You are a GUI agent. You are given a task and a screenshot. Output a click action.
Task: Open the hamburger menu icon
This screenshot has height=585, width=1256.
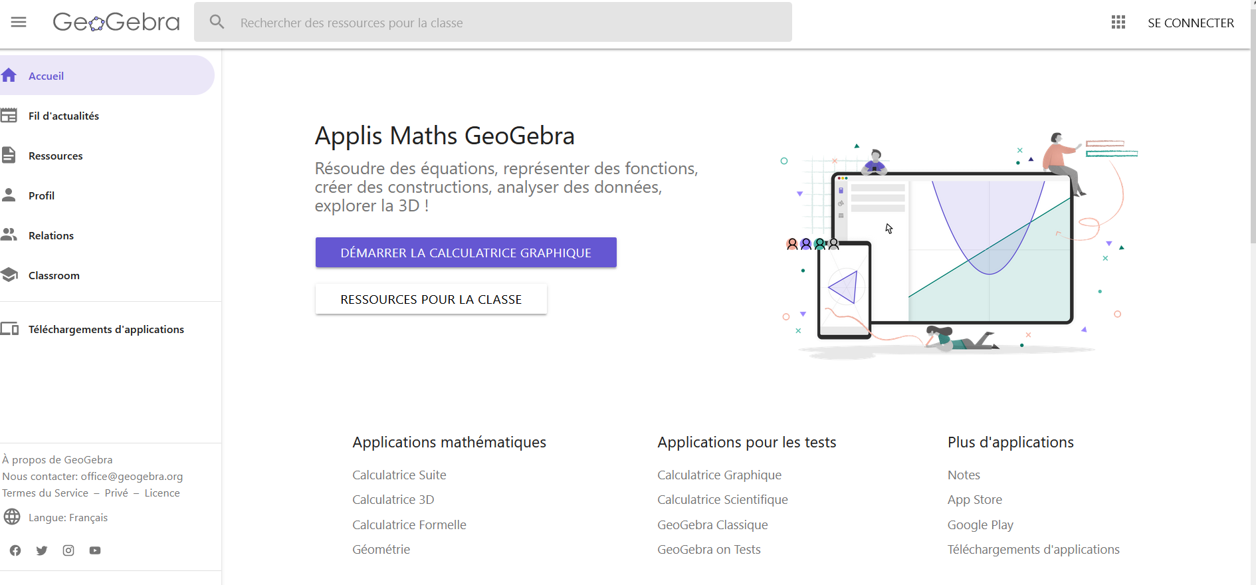pyautogui.click(x=19, y=23)
